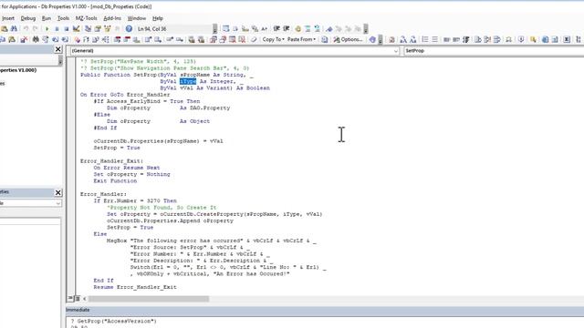The image size is (584, 328).
Task: Click the highlighted iType parameter
Action: [x=188, y=81]
